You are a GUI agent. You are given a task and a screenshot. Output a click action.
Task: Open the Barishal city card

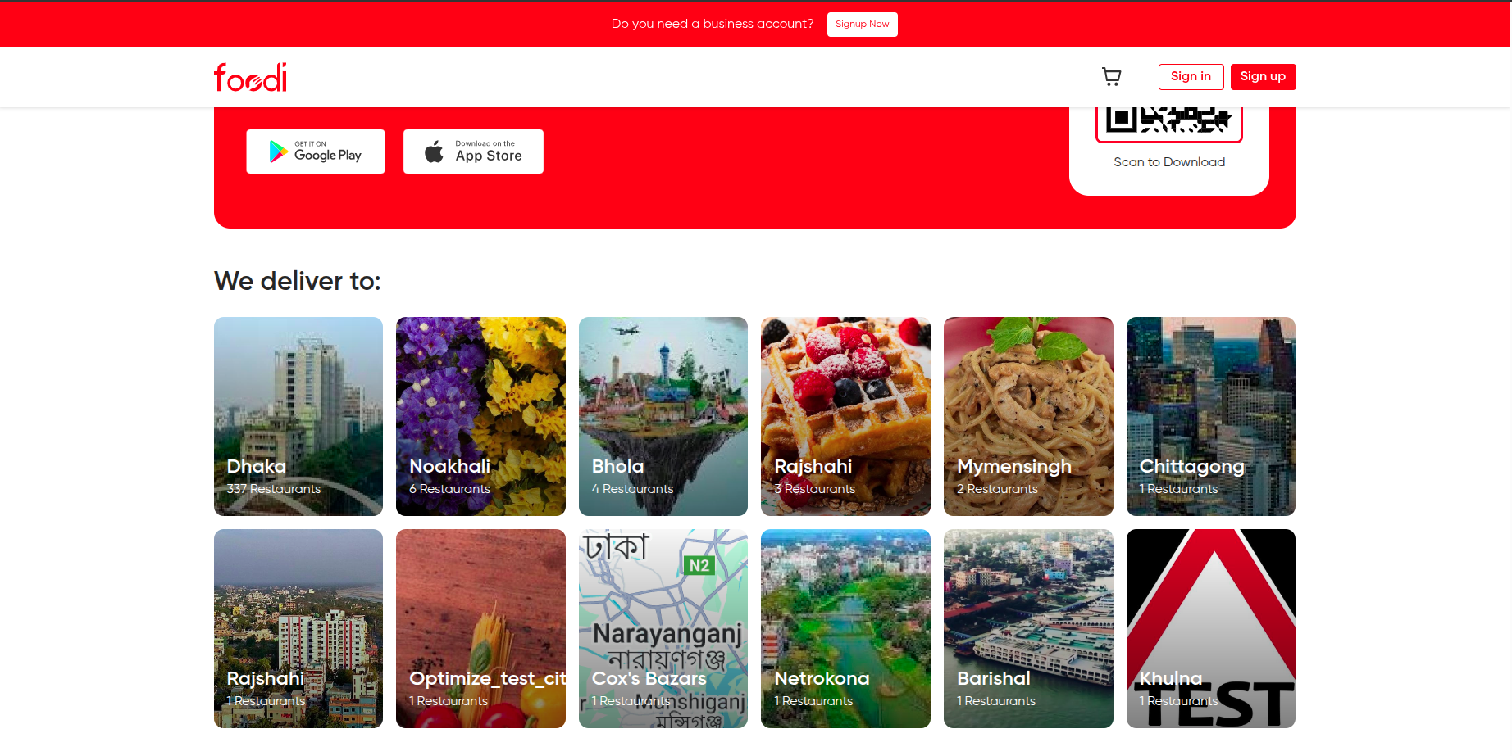click(x=1028, y=628)
